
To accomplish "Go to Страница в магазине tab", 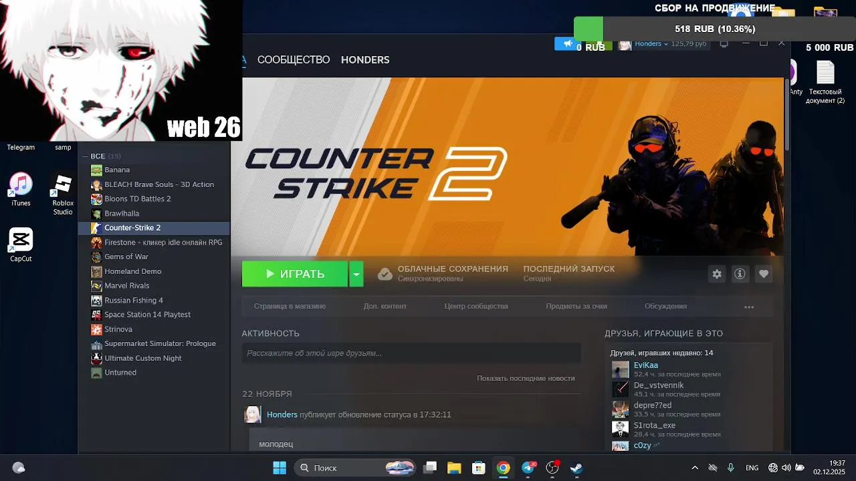I will pyautogui.click(x=290, y=306).
